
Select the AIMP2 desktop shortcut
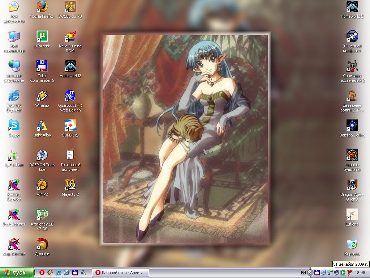coord(42,188)
